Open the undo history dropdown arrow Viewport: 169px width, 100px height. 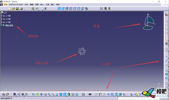tap(39, 10)
